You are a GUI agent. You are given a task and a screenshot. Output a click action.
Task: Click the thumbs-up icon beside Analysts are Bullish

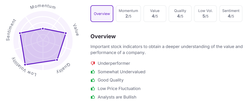[x=93, y=97]
